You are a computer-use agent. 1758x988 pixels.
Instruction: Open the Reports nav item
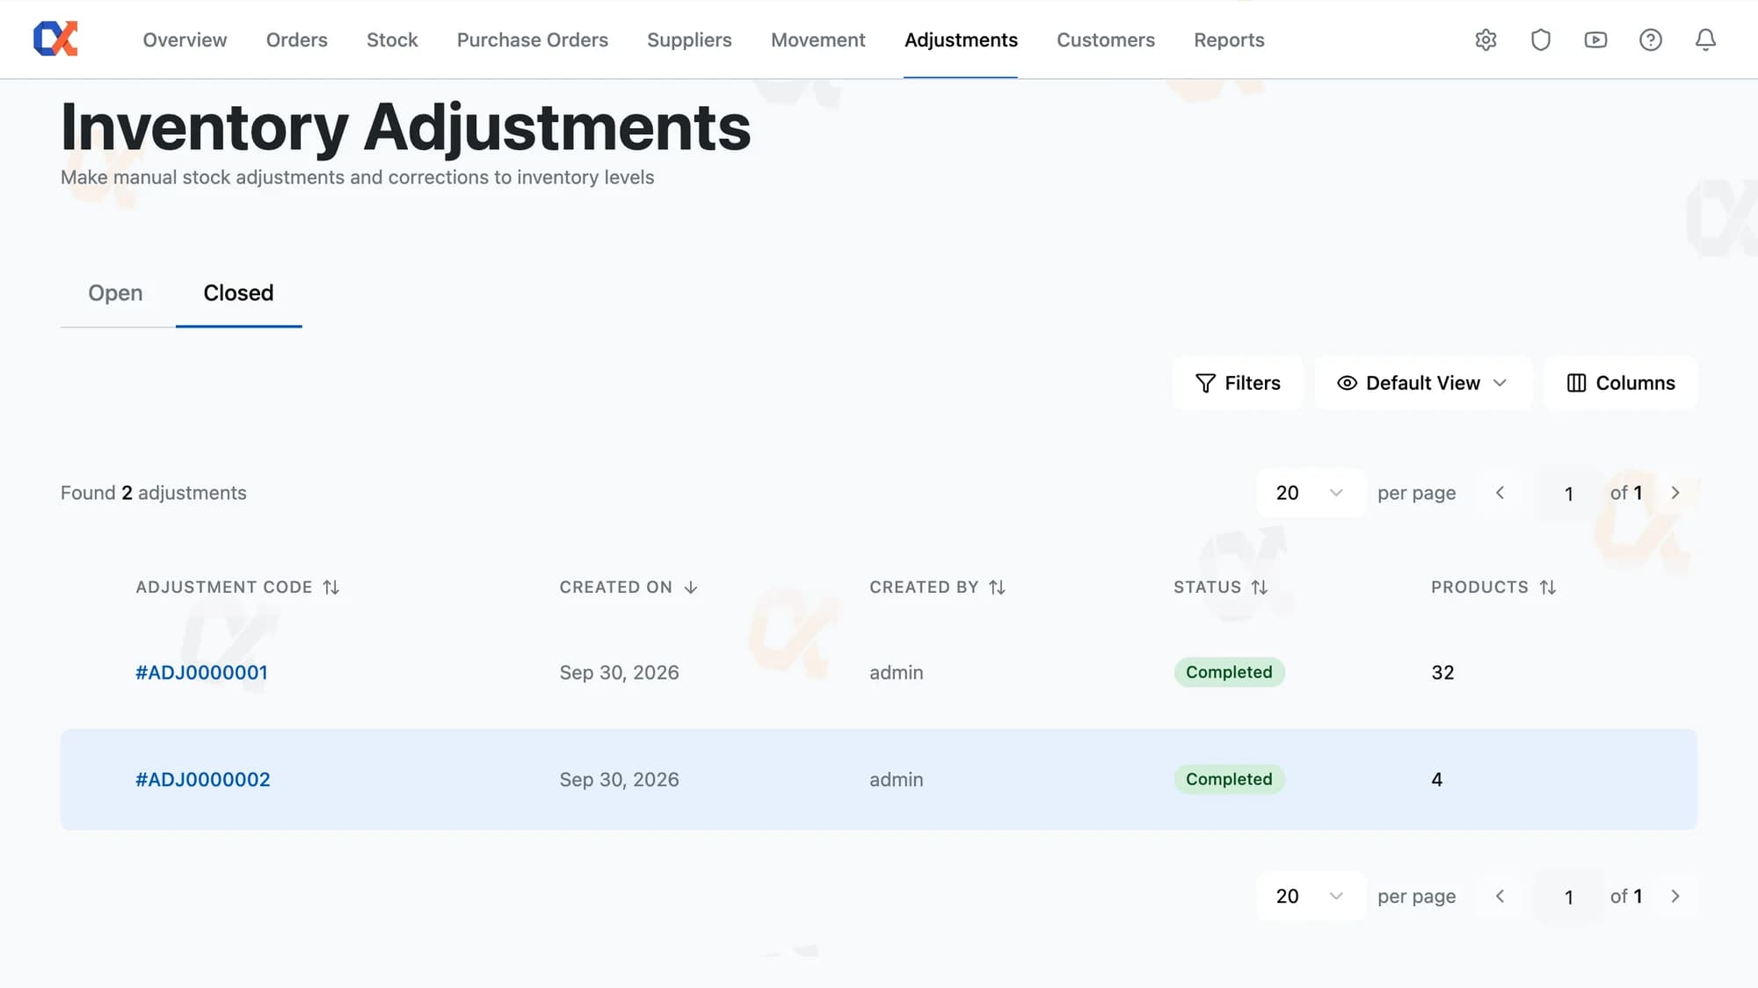[1229, 40]
